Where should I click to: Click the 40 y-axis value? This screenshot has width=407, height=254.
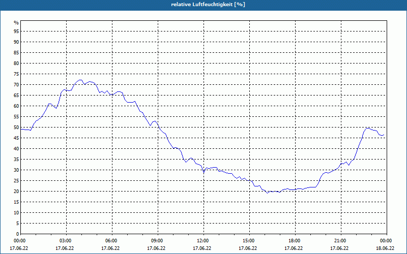coord(16,149)
